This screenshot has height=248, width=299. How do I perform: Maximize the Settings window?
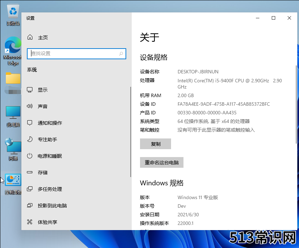tap(273, 18)
